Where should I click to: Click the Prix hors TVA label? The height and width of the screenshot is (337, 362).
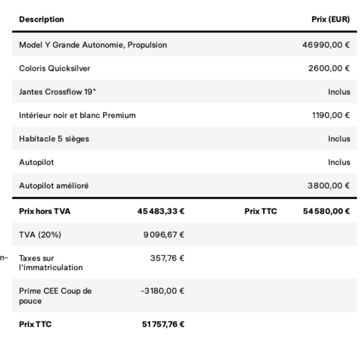tap(45, 212)
